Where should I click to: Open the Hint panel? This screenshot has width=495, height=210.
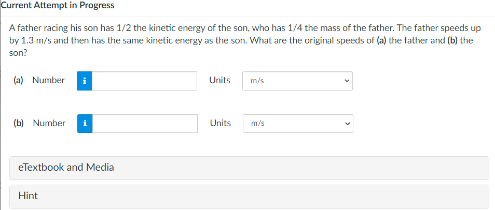pos(249,196)
